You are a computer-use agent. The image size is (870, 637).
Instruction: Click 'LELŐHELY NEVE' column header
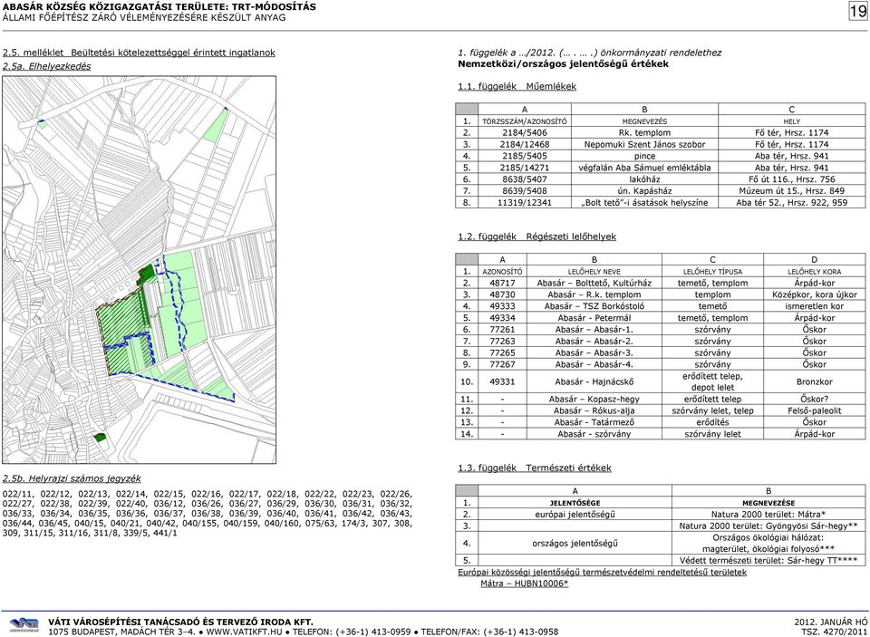tap(594, 271)
